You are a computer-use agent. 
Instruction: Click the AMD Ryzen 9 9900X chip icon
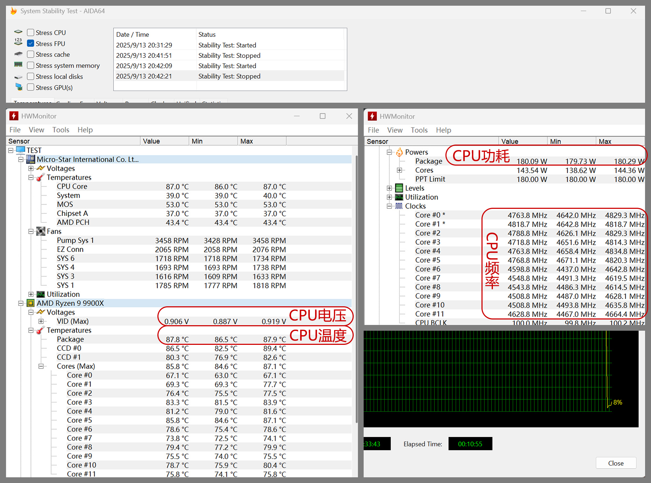[31, 303]
